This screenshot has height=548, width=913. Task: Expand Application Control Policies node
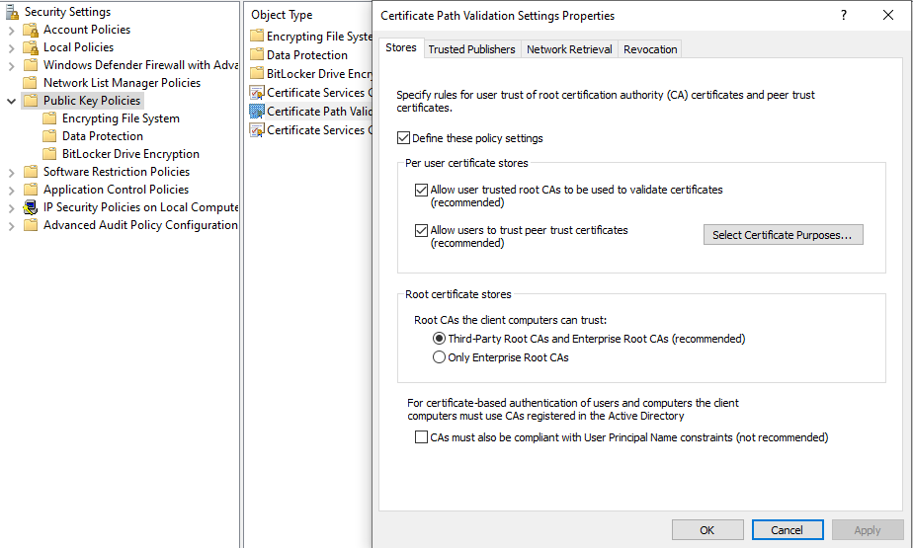(x=11, y=191)
